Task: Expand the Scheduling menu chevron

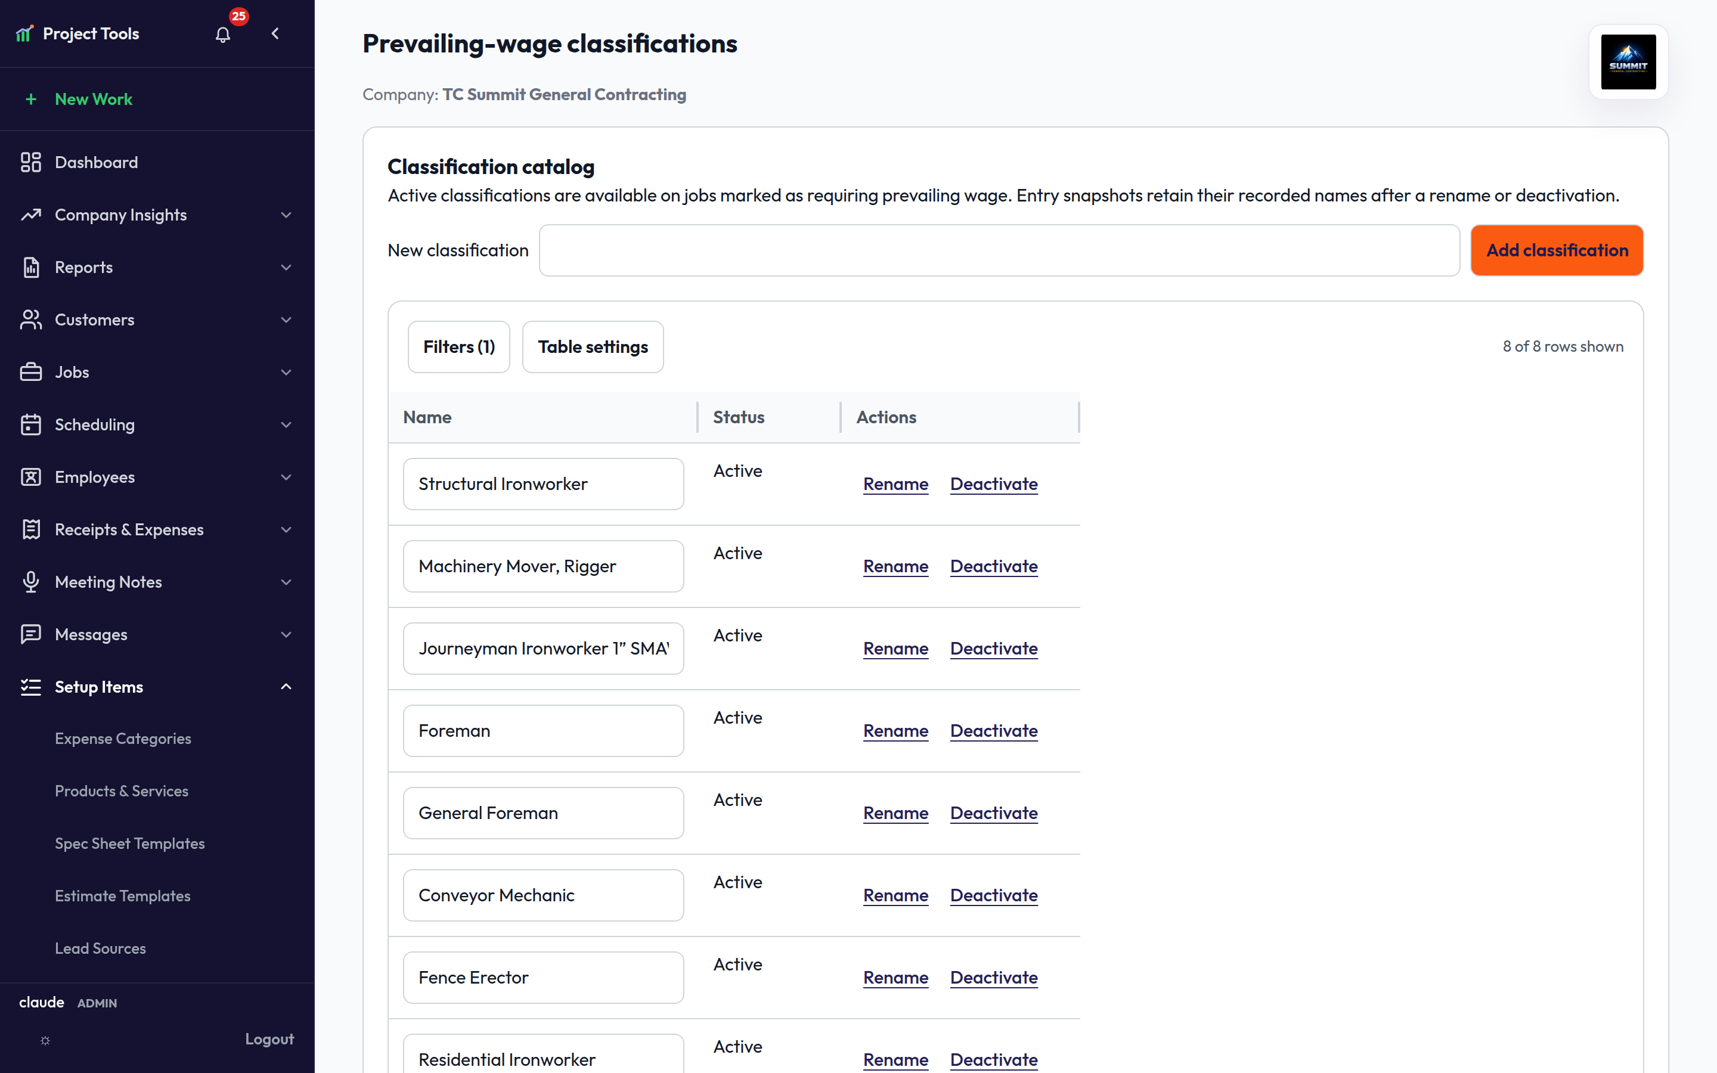Action: click(286, 425)
